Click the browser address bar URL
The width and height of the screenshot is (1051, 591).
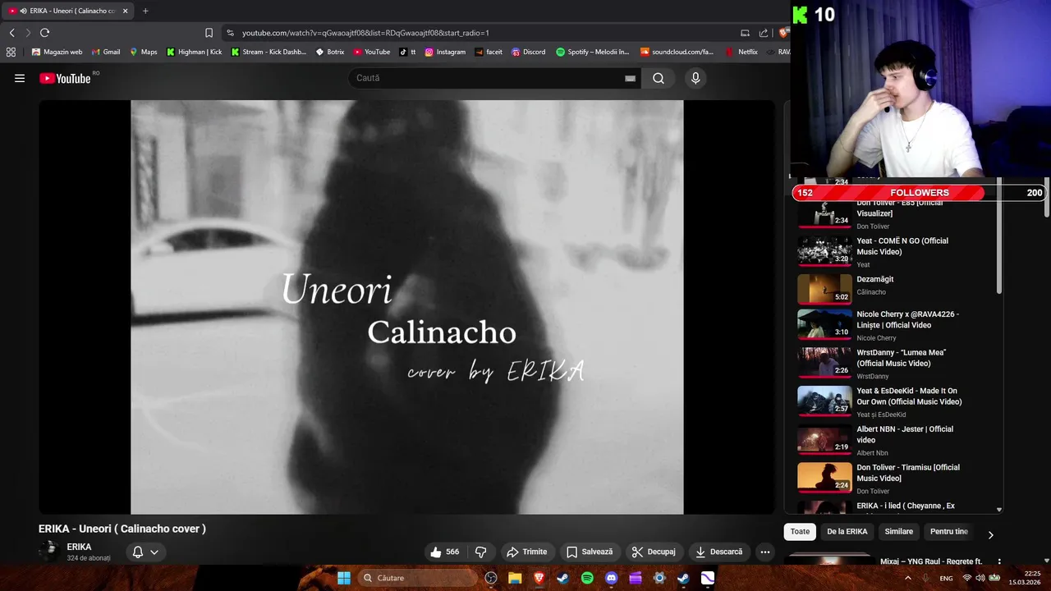pyautogui.click(x=365, y=33)
